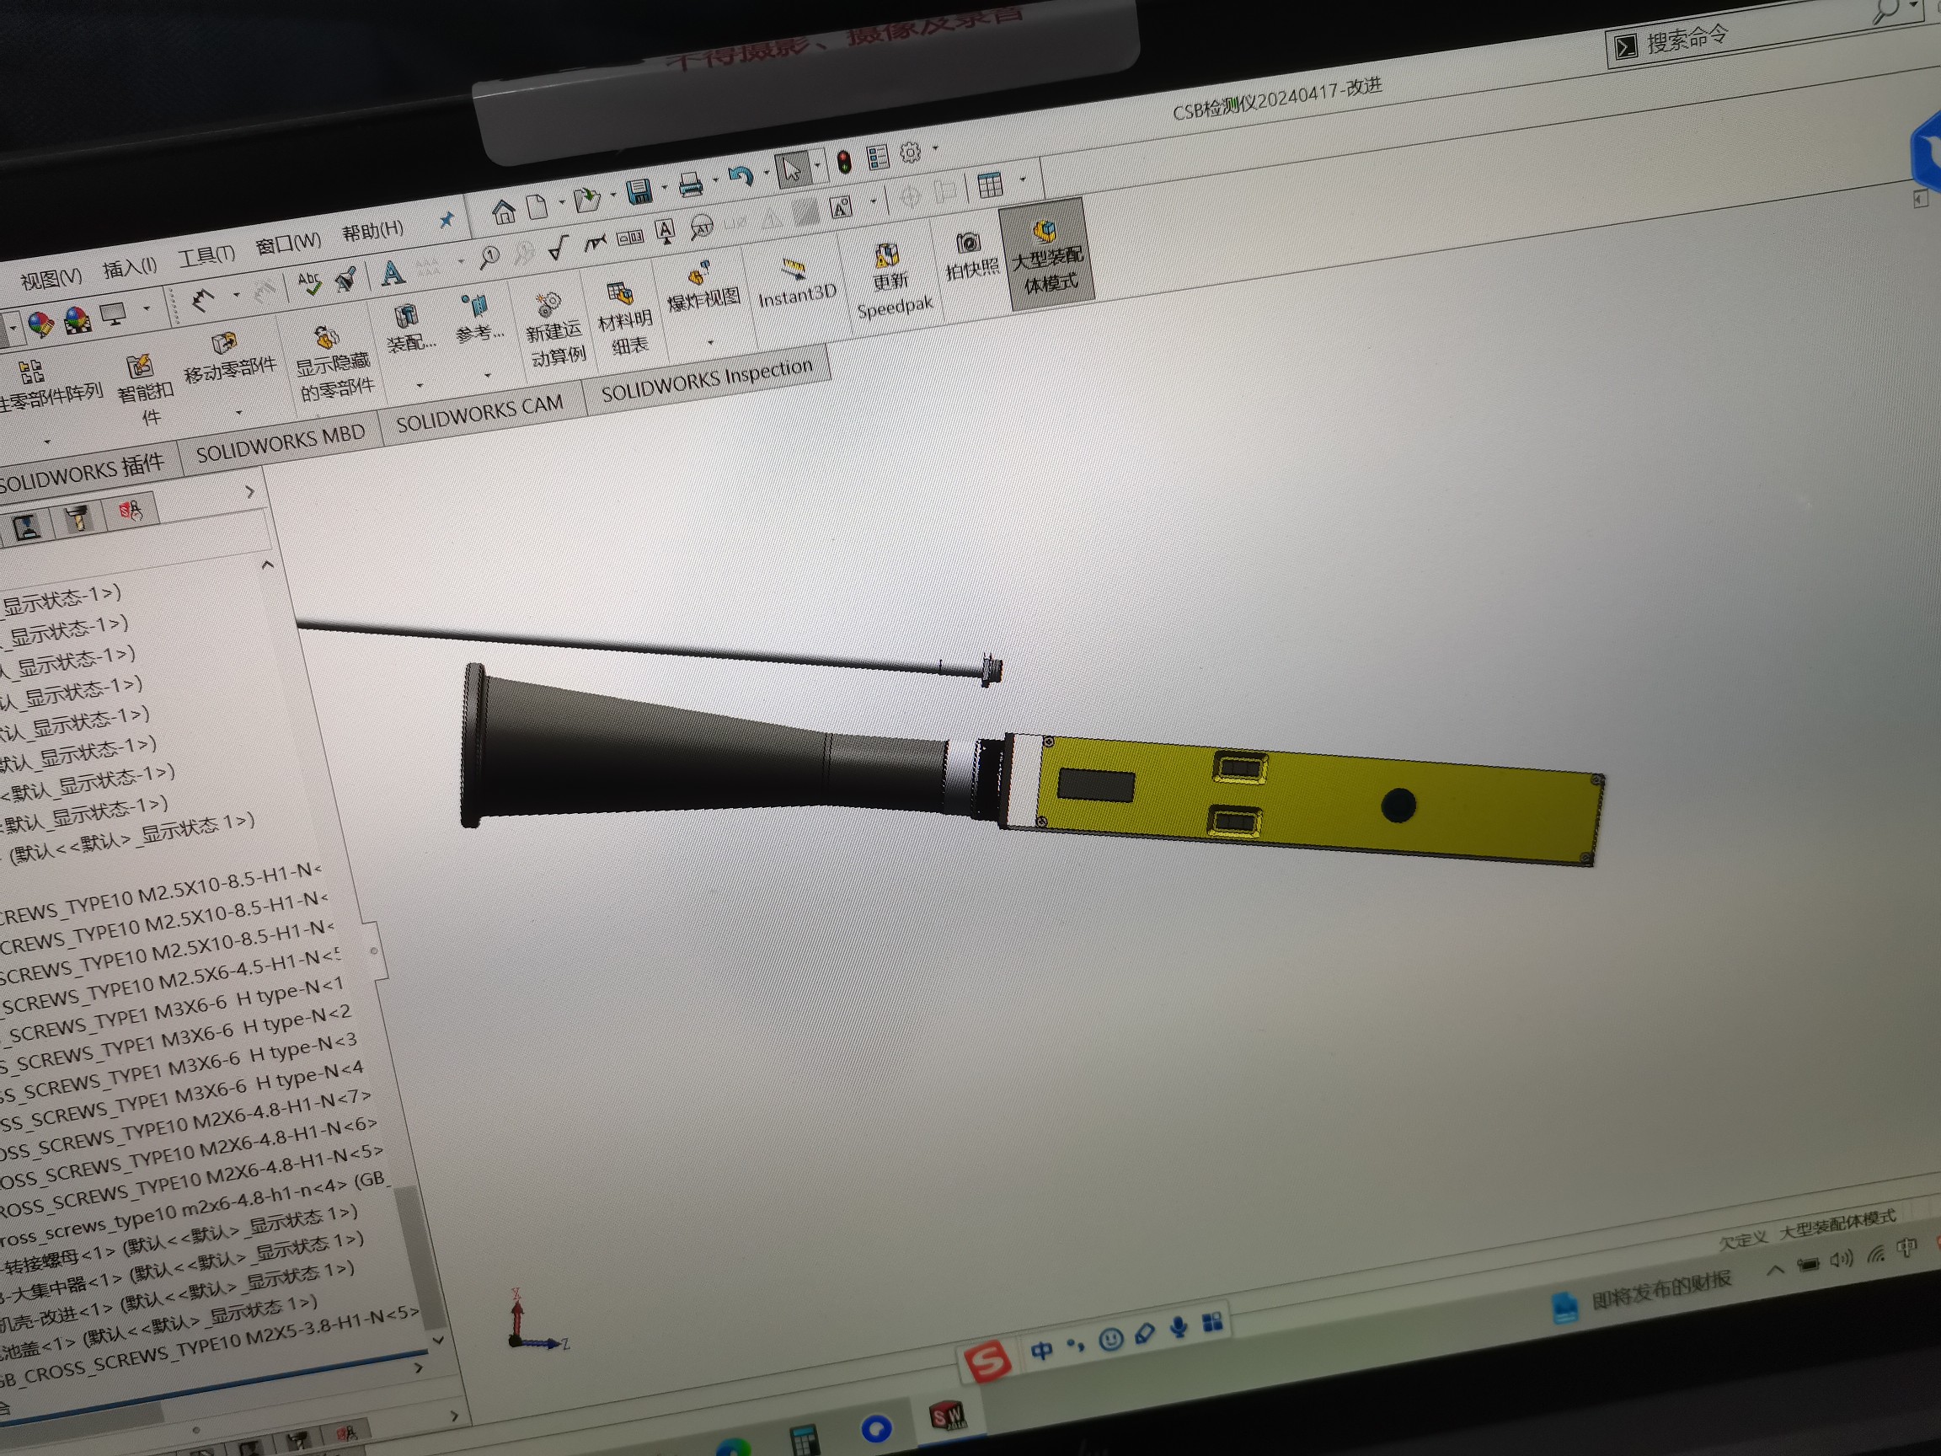Image resolution: width=1941 pixels, height=1456 pixels.
Task: Click Take Snapshot (拍快照) command
Action: coord(970,255)
